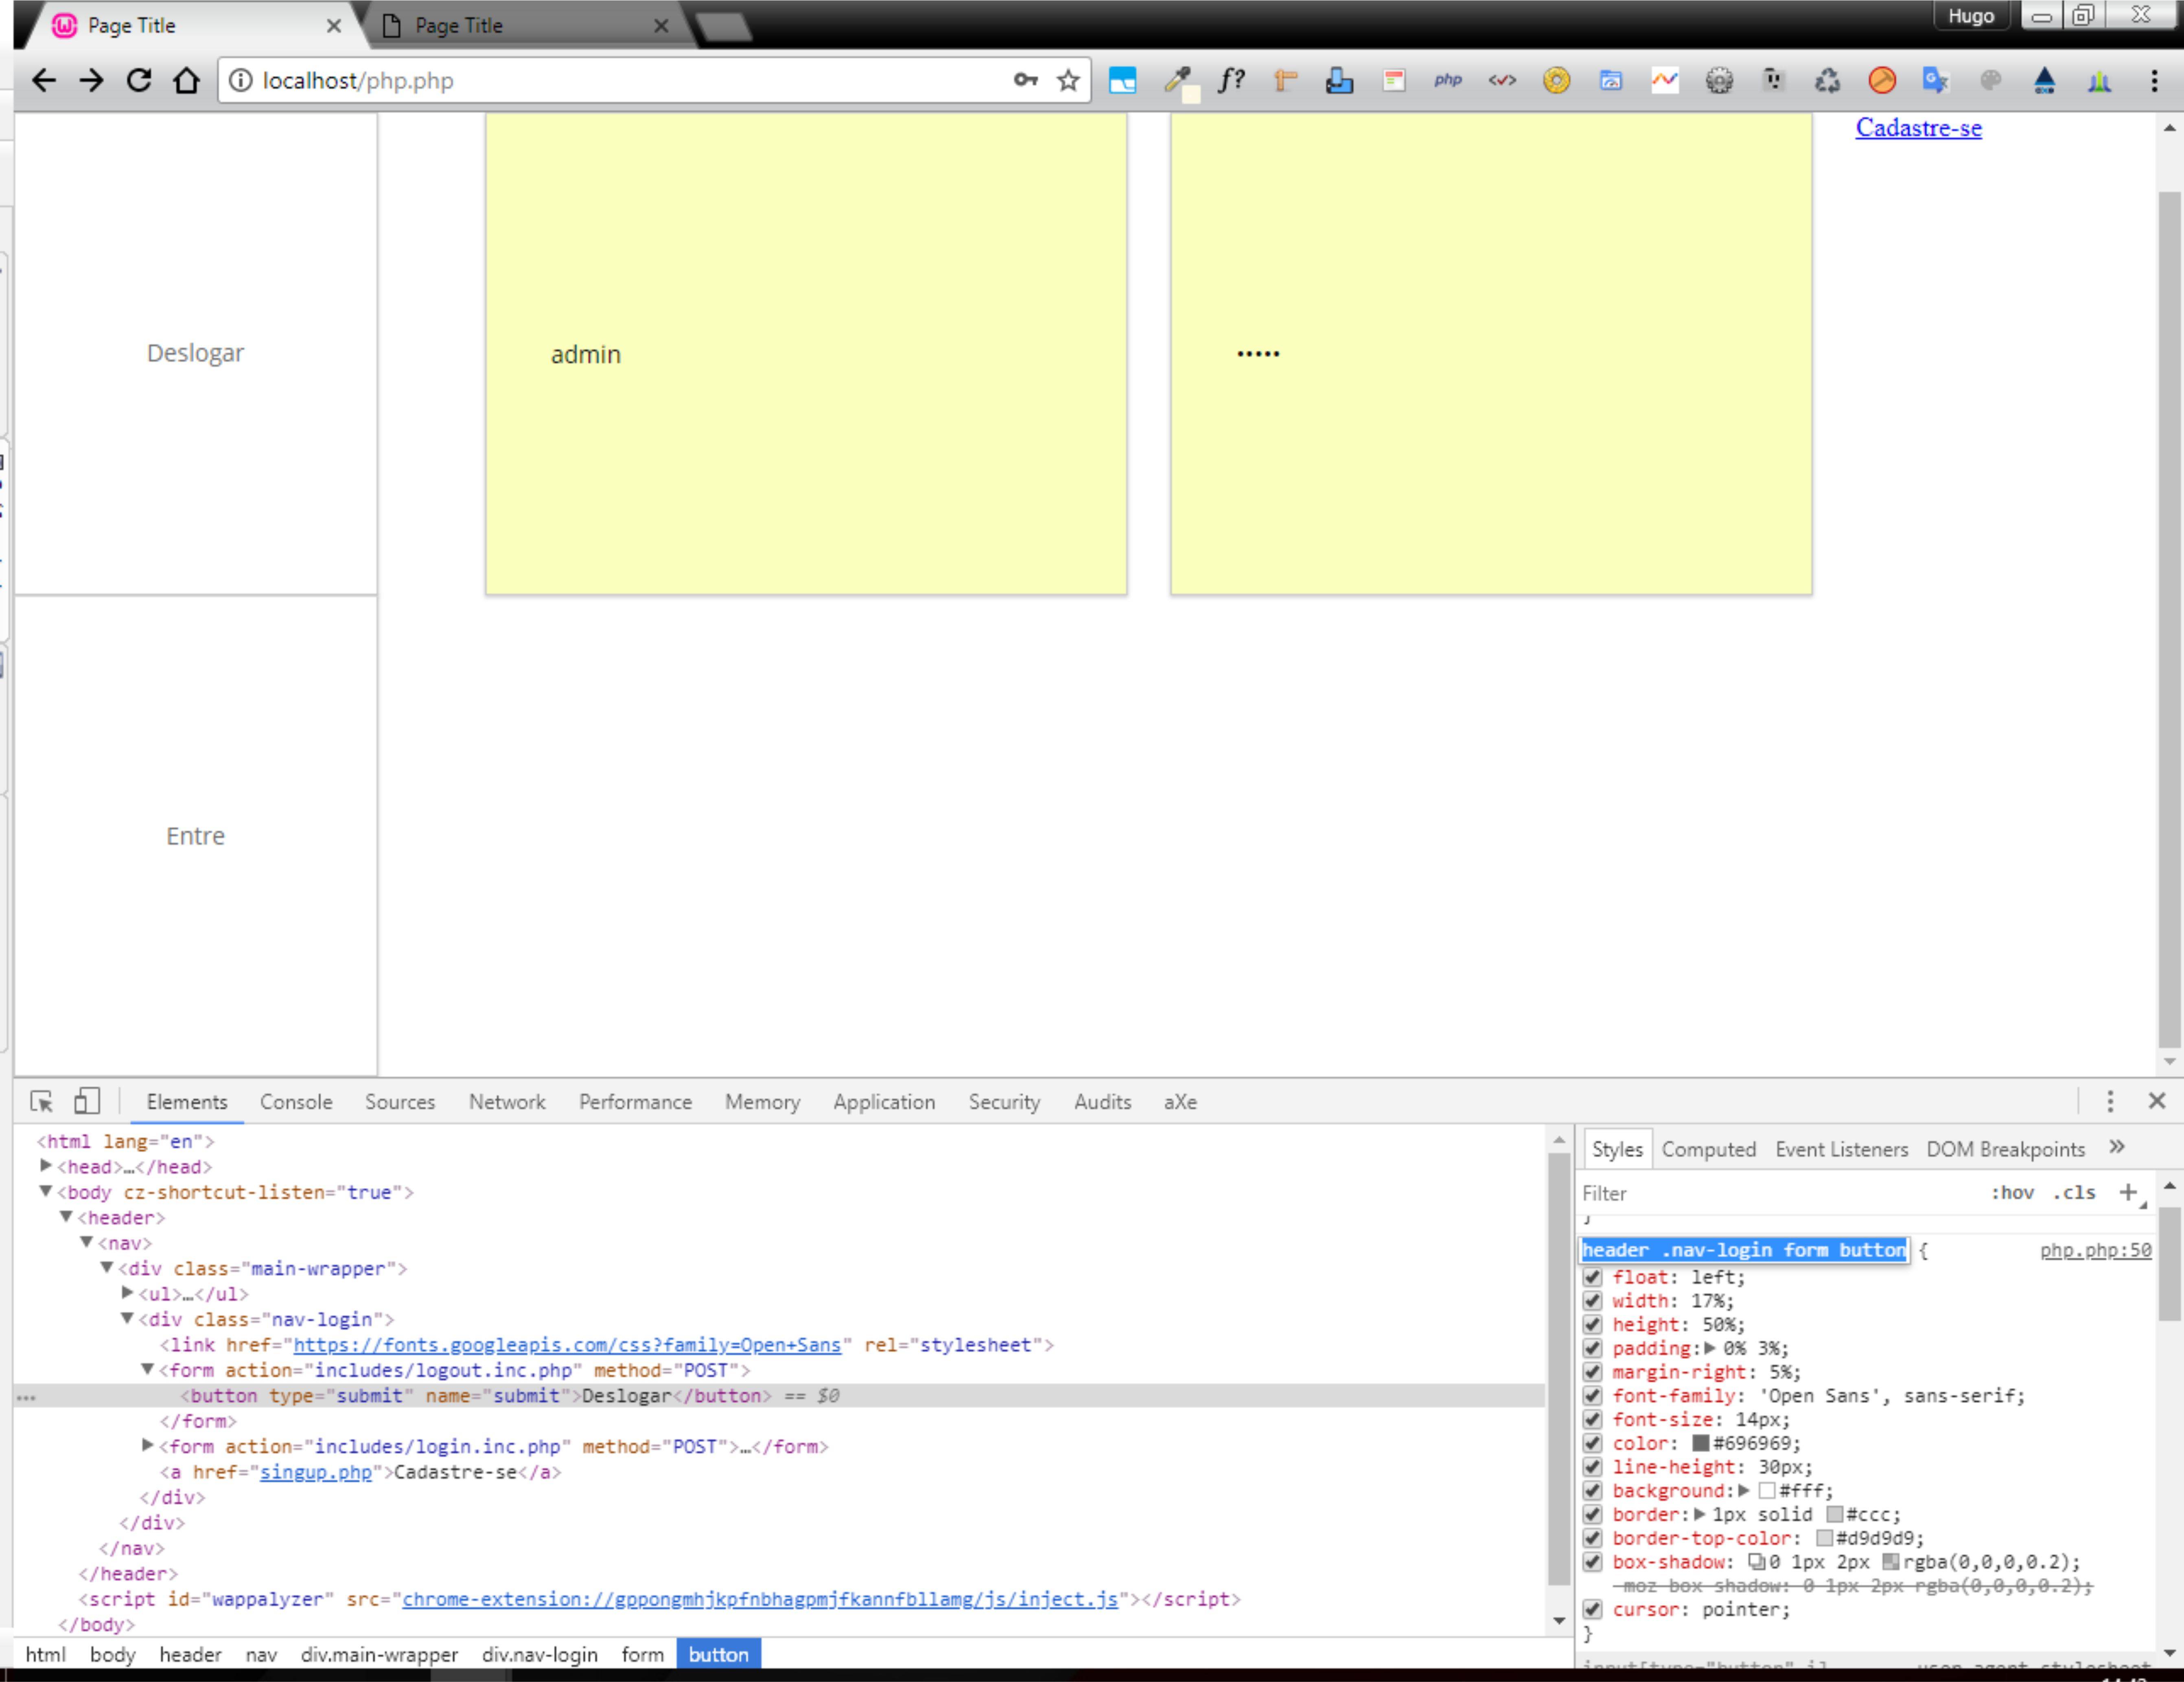Focus the username field containing 'admin'
The width and height of the screenshot is (2184, 1682).
click(x=806, y=354)
